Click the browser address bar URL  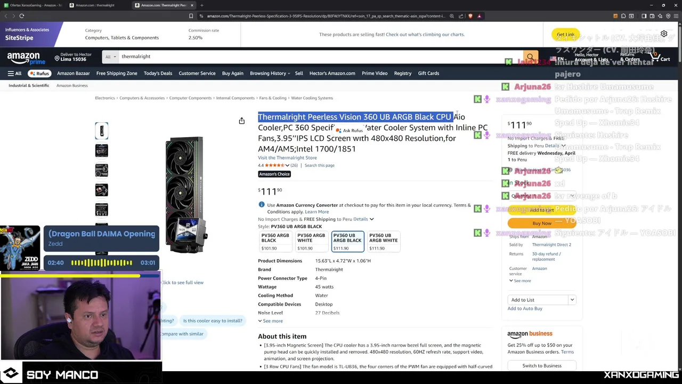pyautogui.click(x=326, y=16)
